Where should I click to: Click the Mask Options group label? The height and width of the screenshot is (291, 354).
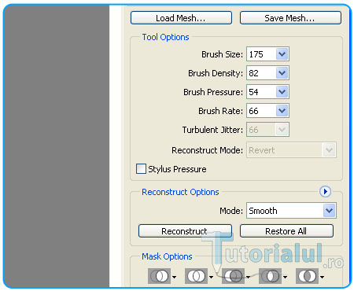point(167,256)
